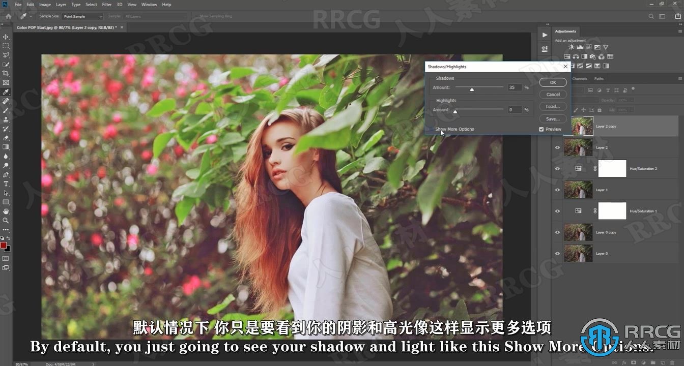Viewport: 684px width, 366px height.
Task: Select the Rectangular Marquee tool
Action: point(6,46)
